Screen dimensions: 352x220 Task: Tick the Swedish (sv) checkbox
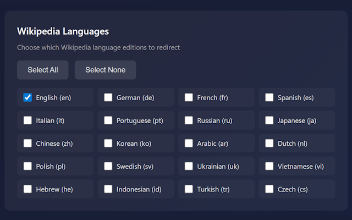coord(108,166)
